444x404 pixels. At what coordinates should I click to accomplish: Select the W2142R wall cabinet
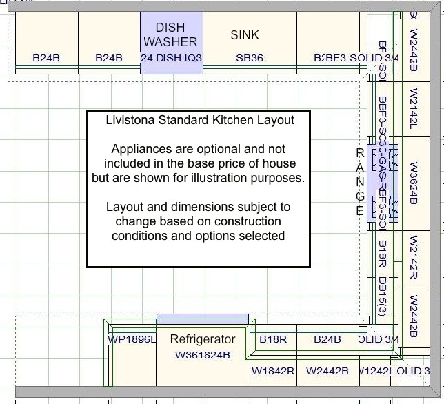pos(414,256)
